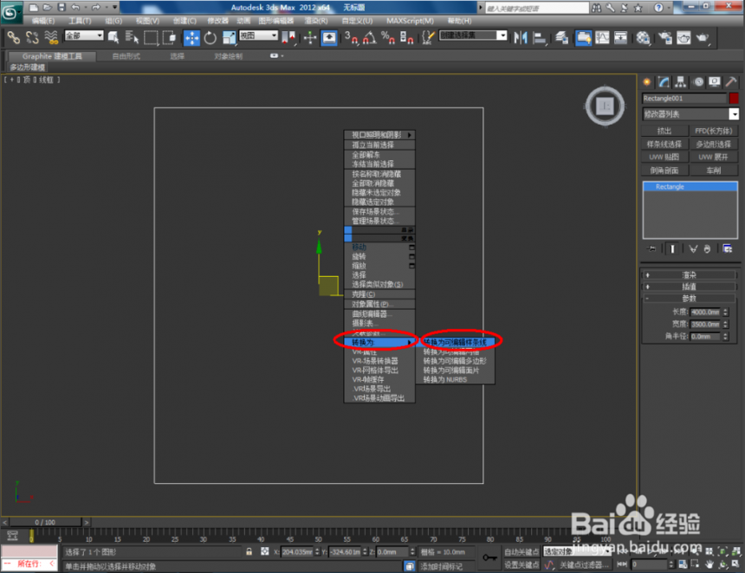Choose 克隆(C) in the context menu
The width and height of the screenshot is (745, 573).
[x=379, y=294]
